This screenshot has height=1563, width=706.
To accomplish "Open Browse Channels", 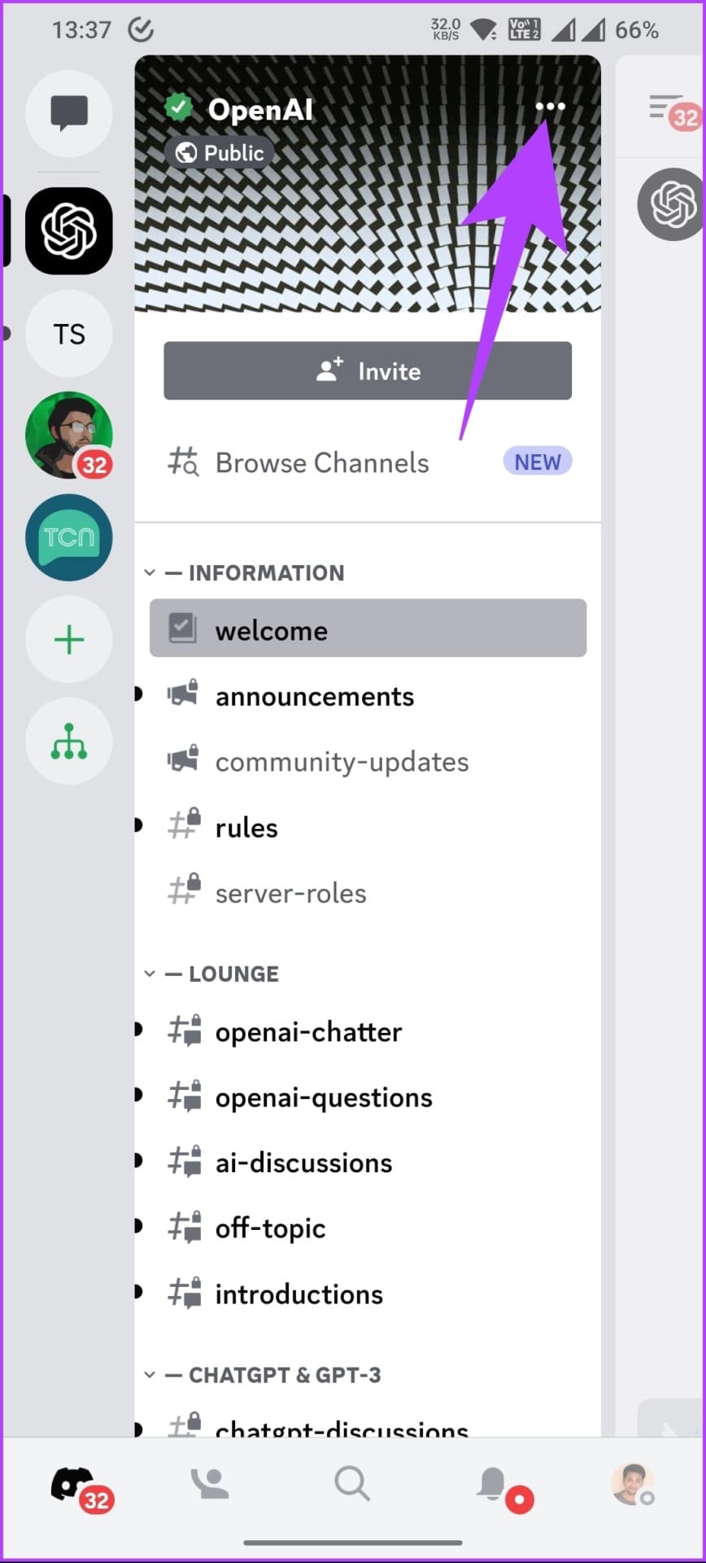I will pos(368,462).
